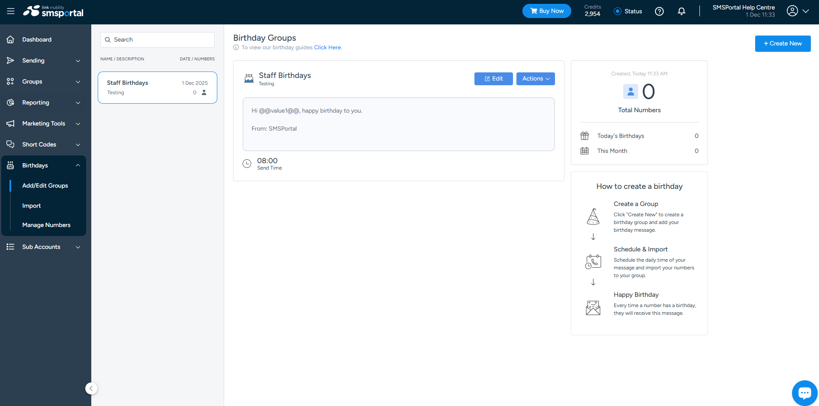Screen dimensions: 819x406
Task: Click the Today's Birthdays label
Action: click(621, 136)
